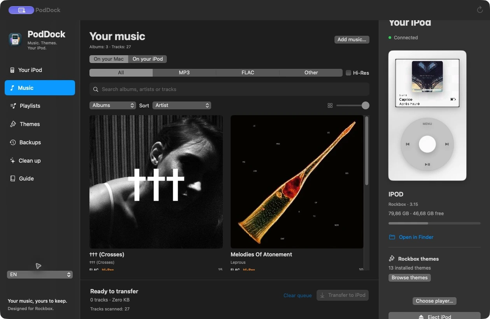Click the eject icon on Eject iPod
This screenshot has height=319, width=490.
pyautogui.click(x=421, y=317)
